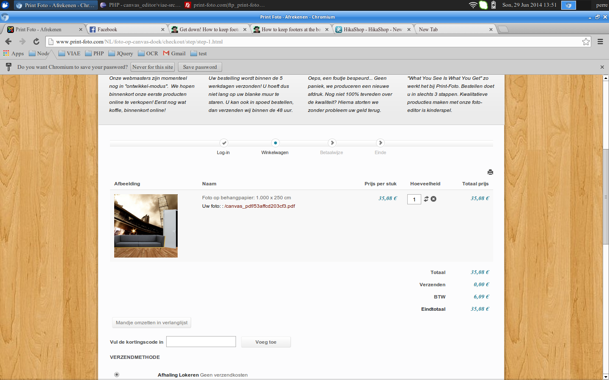
Task: Click the printer icon above the cart
Action: click(490, 172)
